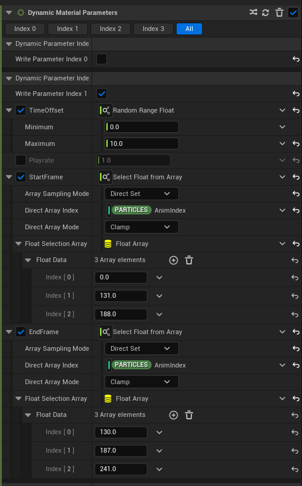The width and height of the screenshot is (302, 486).
Task: Empty the EndFrame Float Data array with trash icon
Action: tap(189, 415)
